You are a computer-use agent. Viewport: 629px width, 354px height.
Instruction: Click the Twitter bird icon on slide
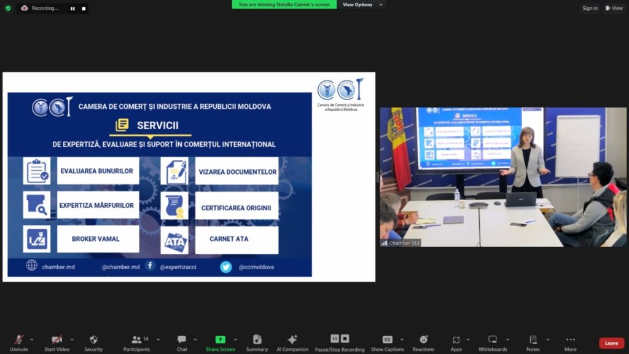click(226, 267)
